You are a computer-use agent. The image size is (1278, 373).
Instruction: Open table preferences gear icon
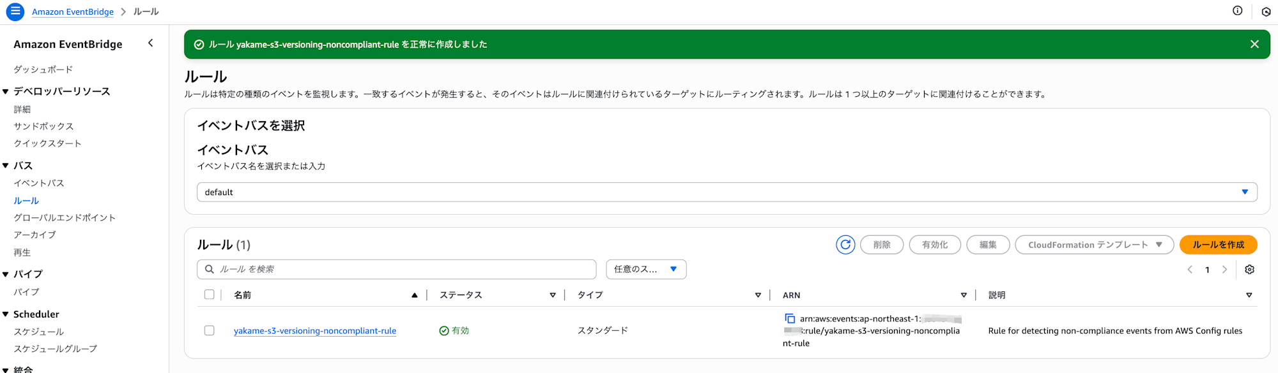[1249, 270]
